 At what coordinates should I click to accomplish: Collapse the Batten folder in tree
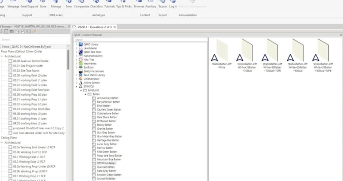[x=85, y=94]
